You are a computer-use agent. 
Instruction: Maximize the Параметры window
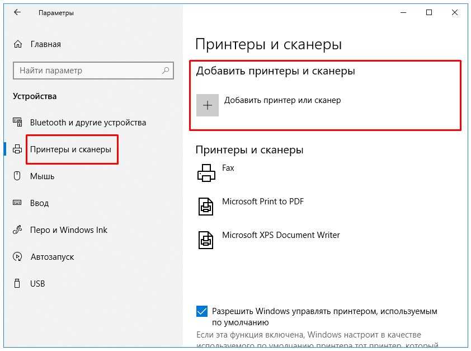(429, 12)
